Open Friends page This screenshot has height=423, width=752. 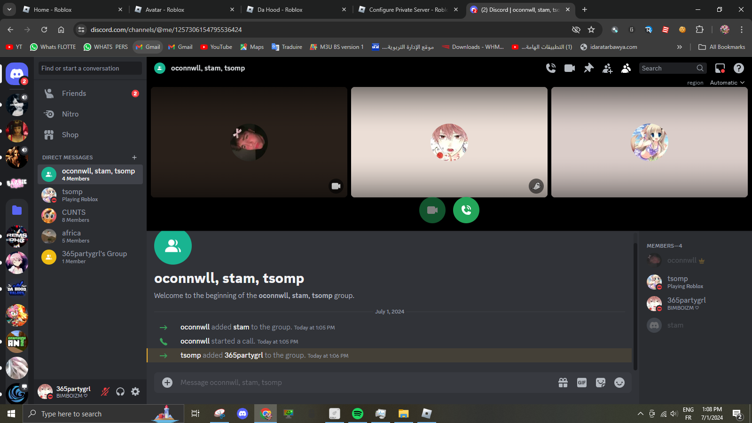point(90,94)
